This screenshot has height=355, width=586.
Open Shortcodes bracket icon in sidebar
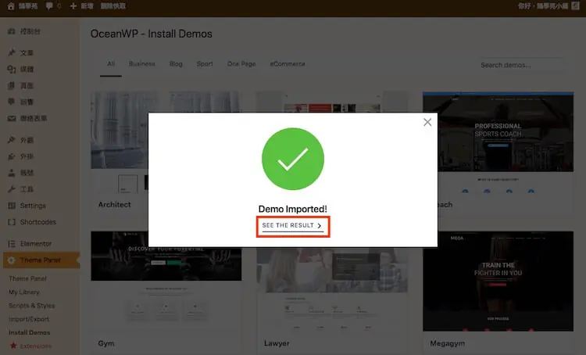pos(12,222)
